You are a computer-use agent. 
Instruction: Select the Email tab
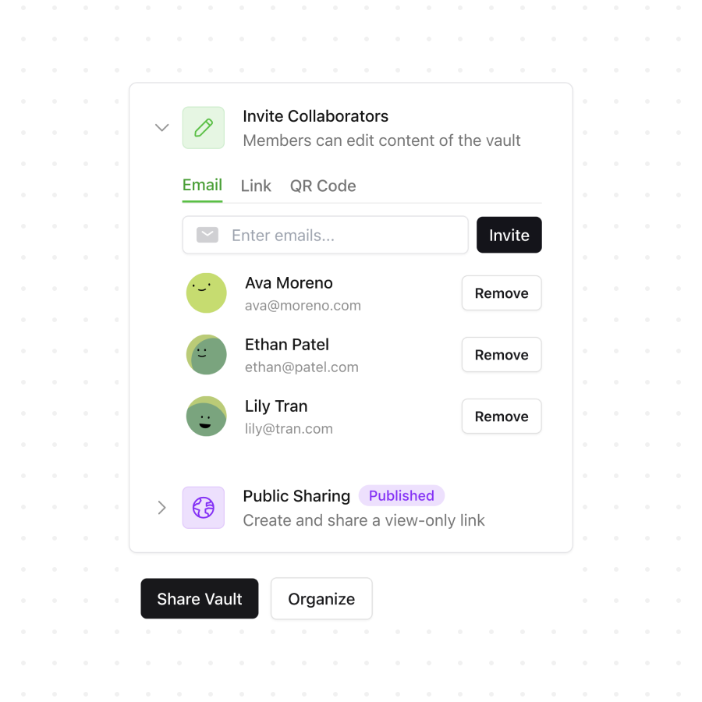coord(202,186)
